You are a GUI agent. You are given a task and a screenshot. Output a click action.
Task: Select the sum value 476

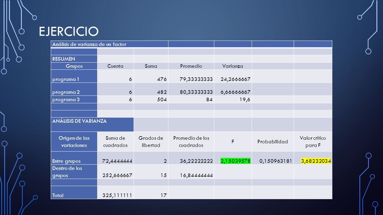coord(162,79)
